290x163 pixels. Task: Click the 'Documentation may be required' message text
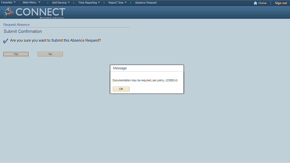(x=145, y=81)
